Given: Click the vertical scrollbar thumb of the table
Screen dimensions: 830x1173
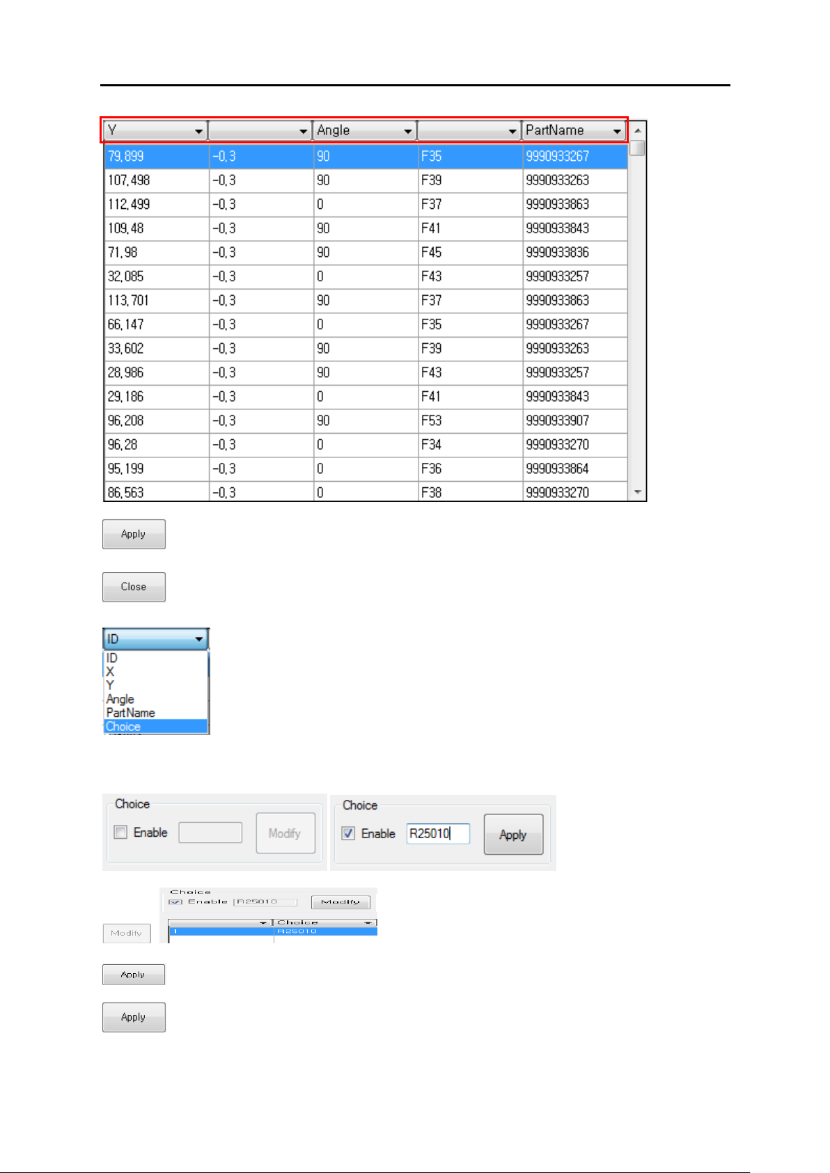Looking at the screenshot, I should (x=637, y=148).
